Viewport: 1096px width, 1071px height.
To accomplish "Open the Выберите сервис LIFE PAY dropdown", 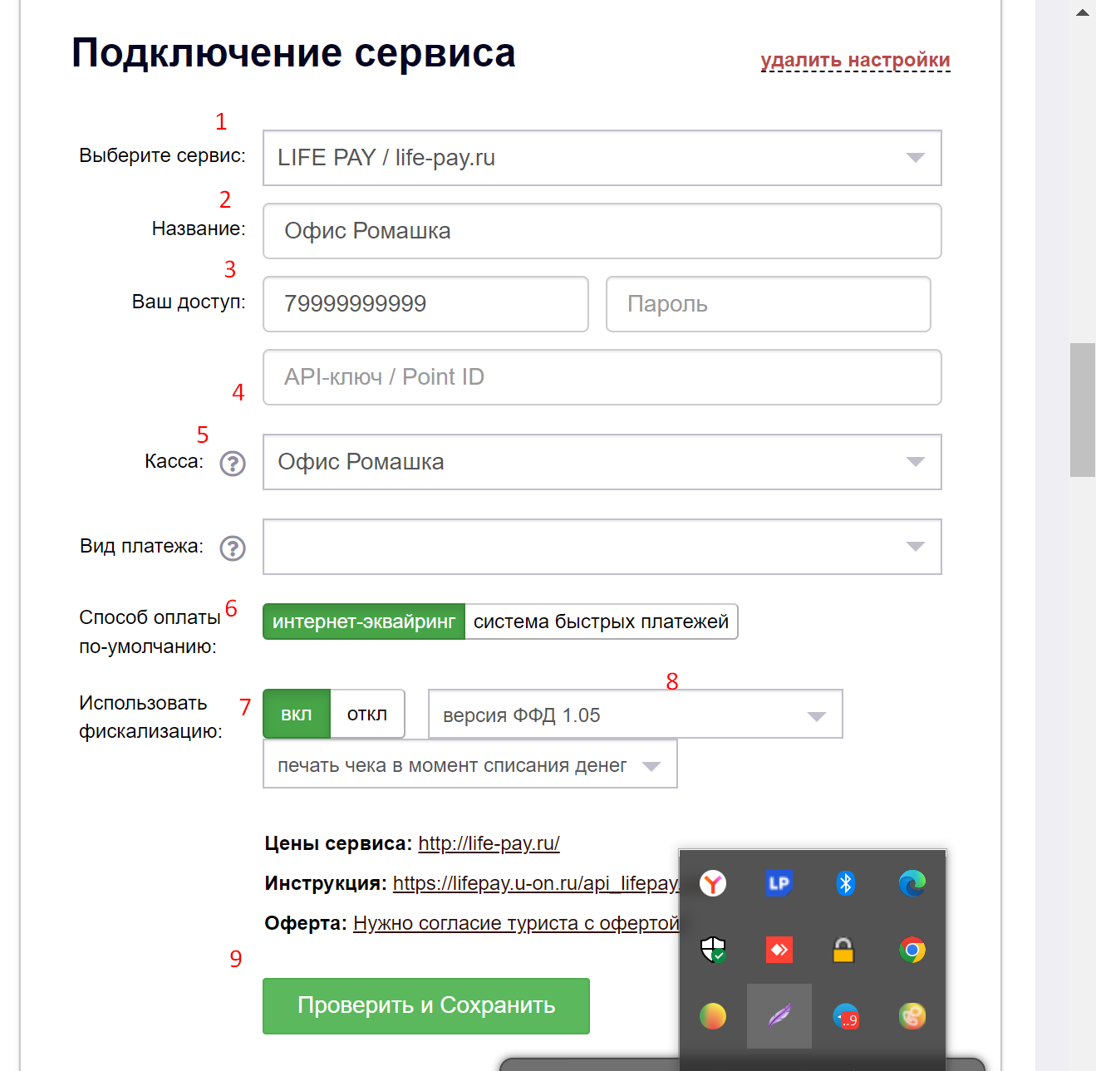I will click(x=602, y=158).
